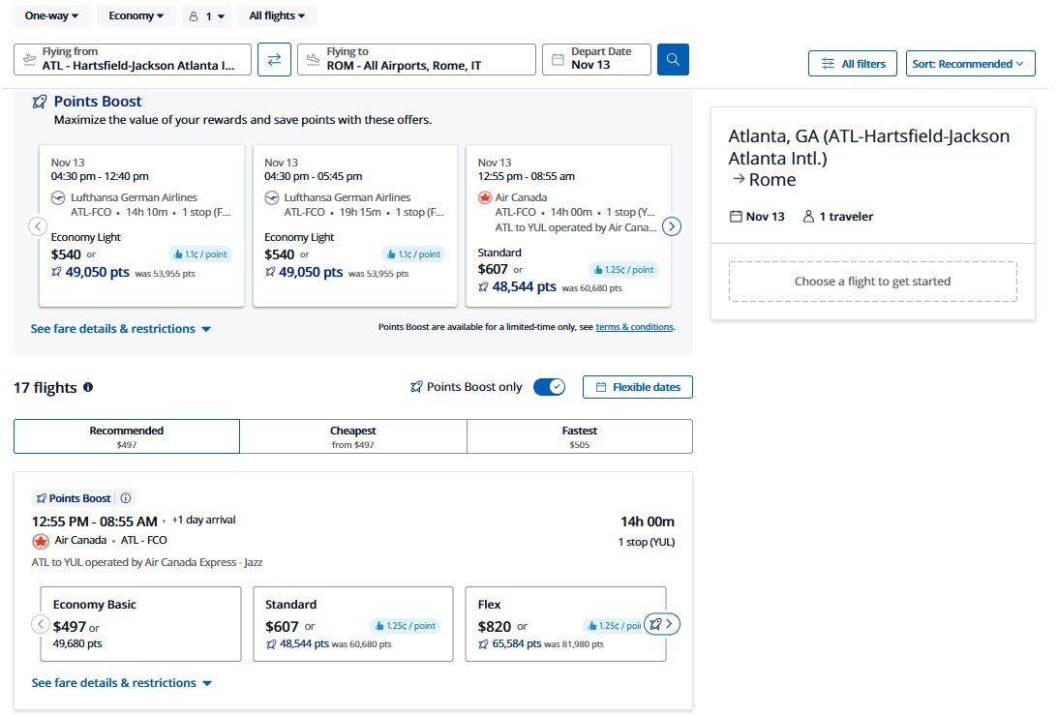Open the Economy cabin class dropdown
1058x715 pixels.
pyautogui.click(x=136, y=15)
